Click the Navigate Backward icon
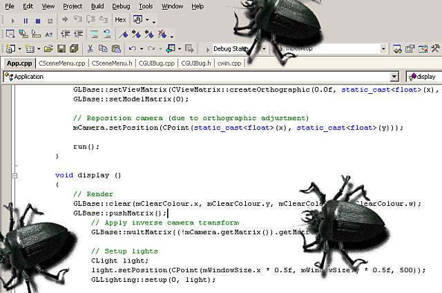 click(x=171, y=49)
